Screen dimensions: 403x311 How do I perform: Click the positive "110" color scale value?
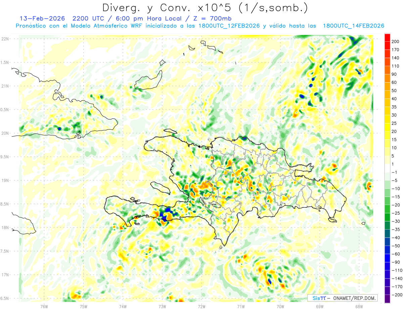[x=396, y=66]
